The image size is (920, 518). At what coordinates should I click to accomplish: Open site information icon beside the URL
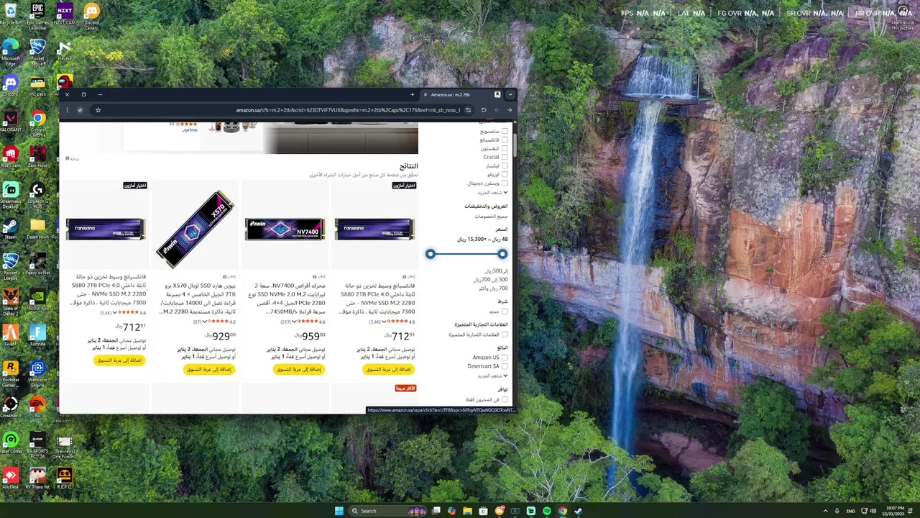pos(468,110)
